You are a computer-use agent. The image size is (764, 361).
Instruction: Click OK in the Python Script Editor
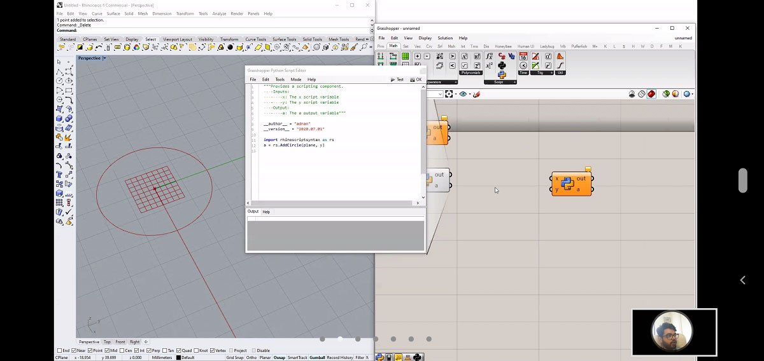416,79
